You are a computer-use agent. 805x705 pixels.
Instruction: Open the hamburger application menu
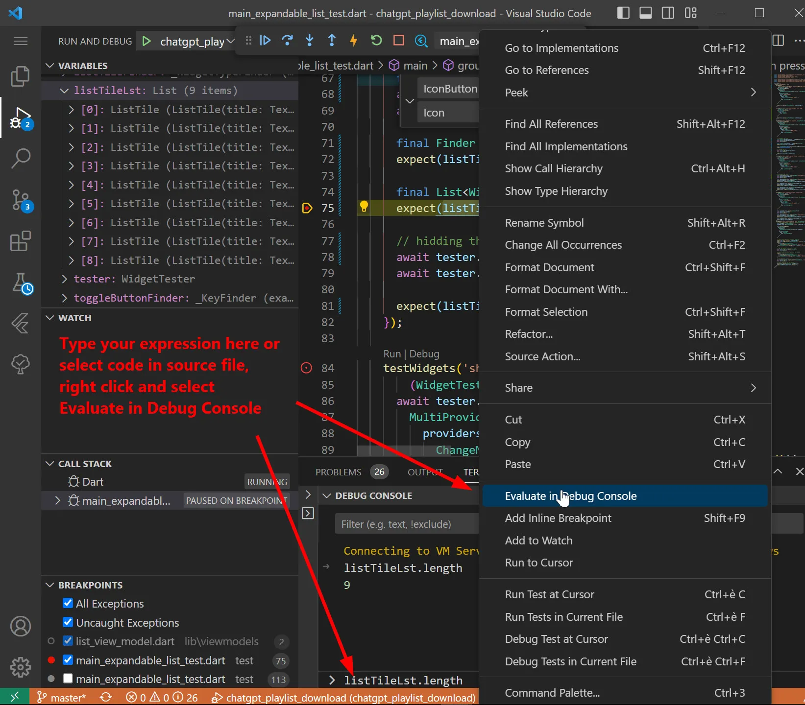(20, 41)
